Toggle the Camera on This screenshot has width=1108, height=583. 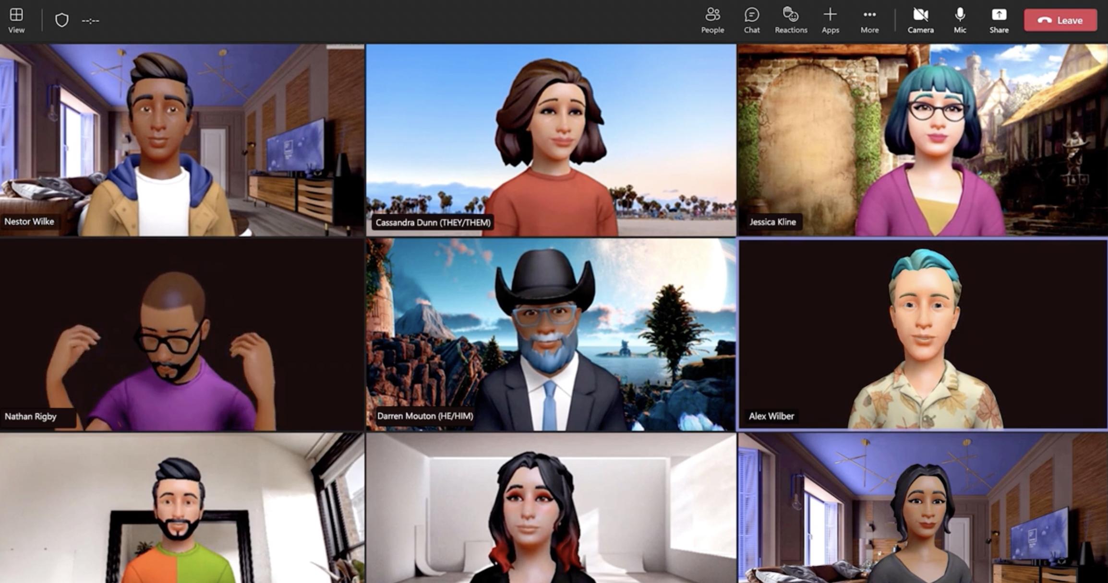(920, 21)
